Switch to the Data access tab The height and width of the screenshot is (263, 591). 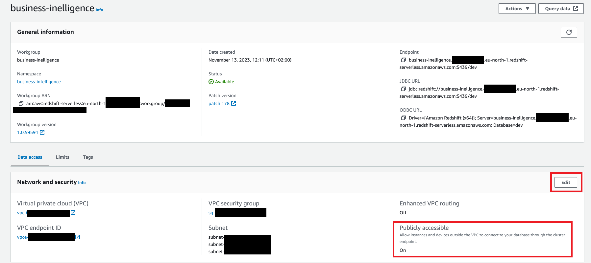(x=30, y=157)
